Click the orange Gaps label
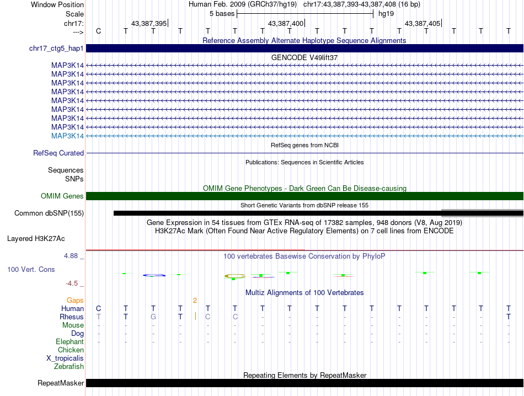 point(75,301)
